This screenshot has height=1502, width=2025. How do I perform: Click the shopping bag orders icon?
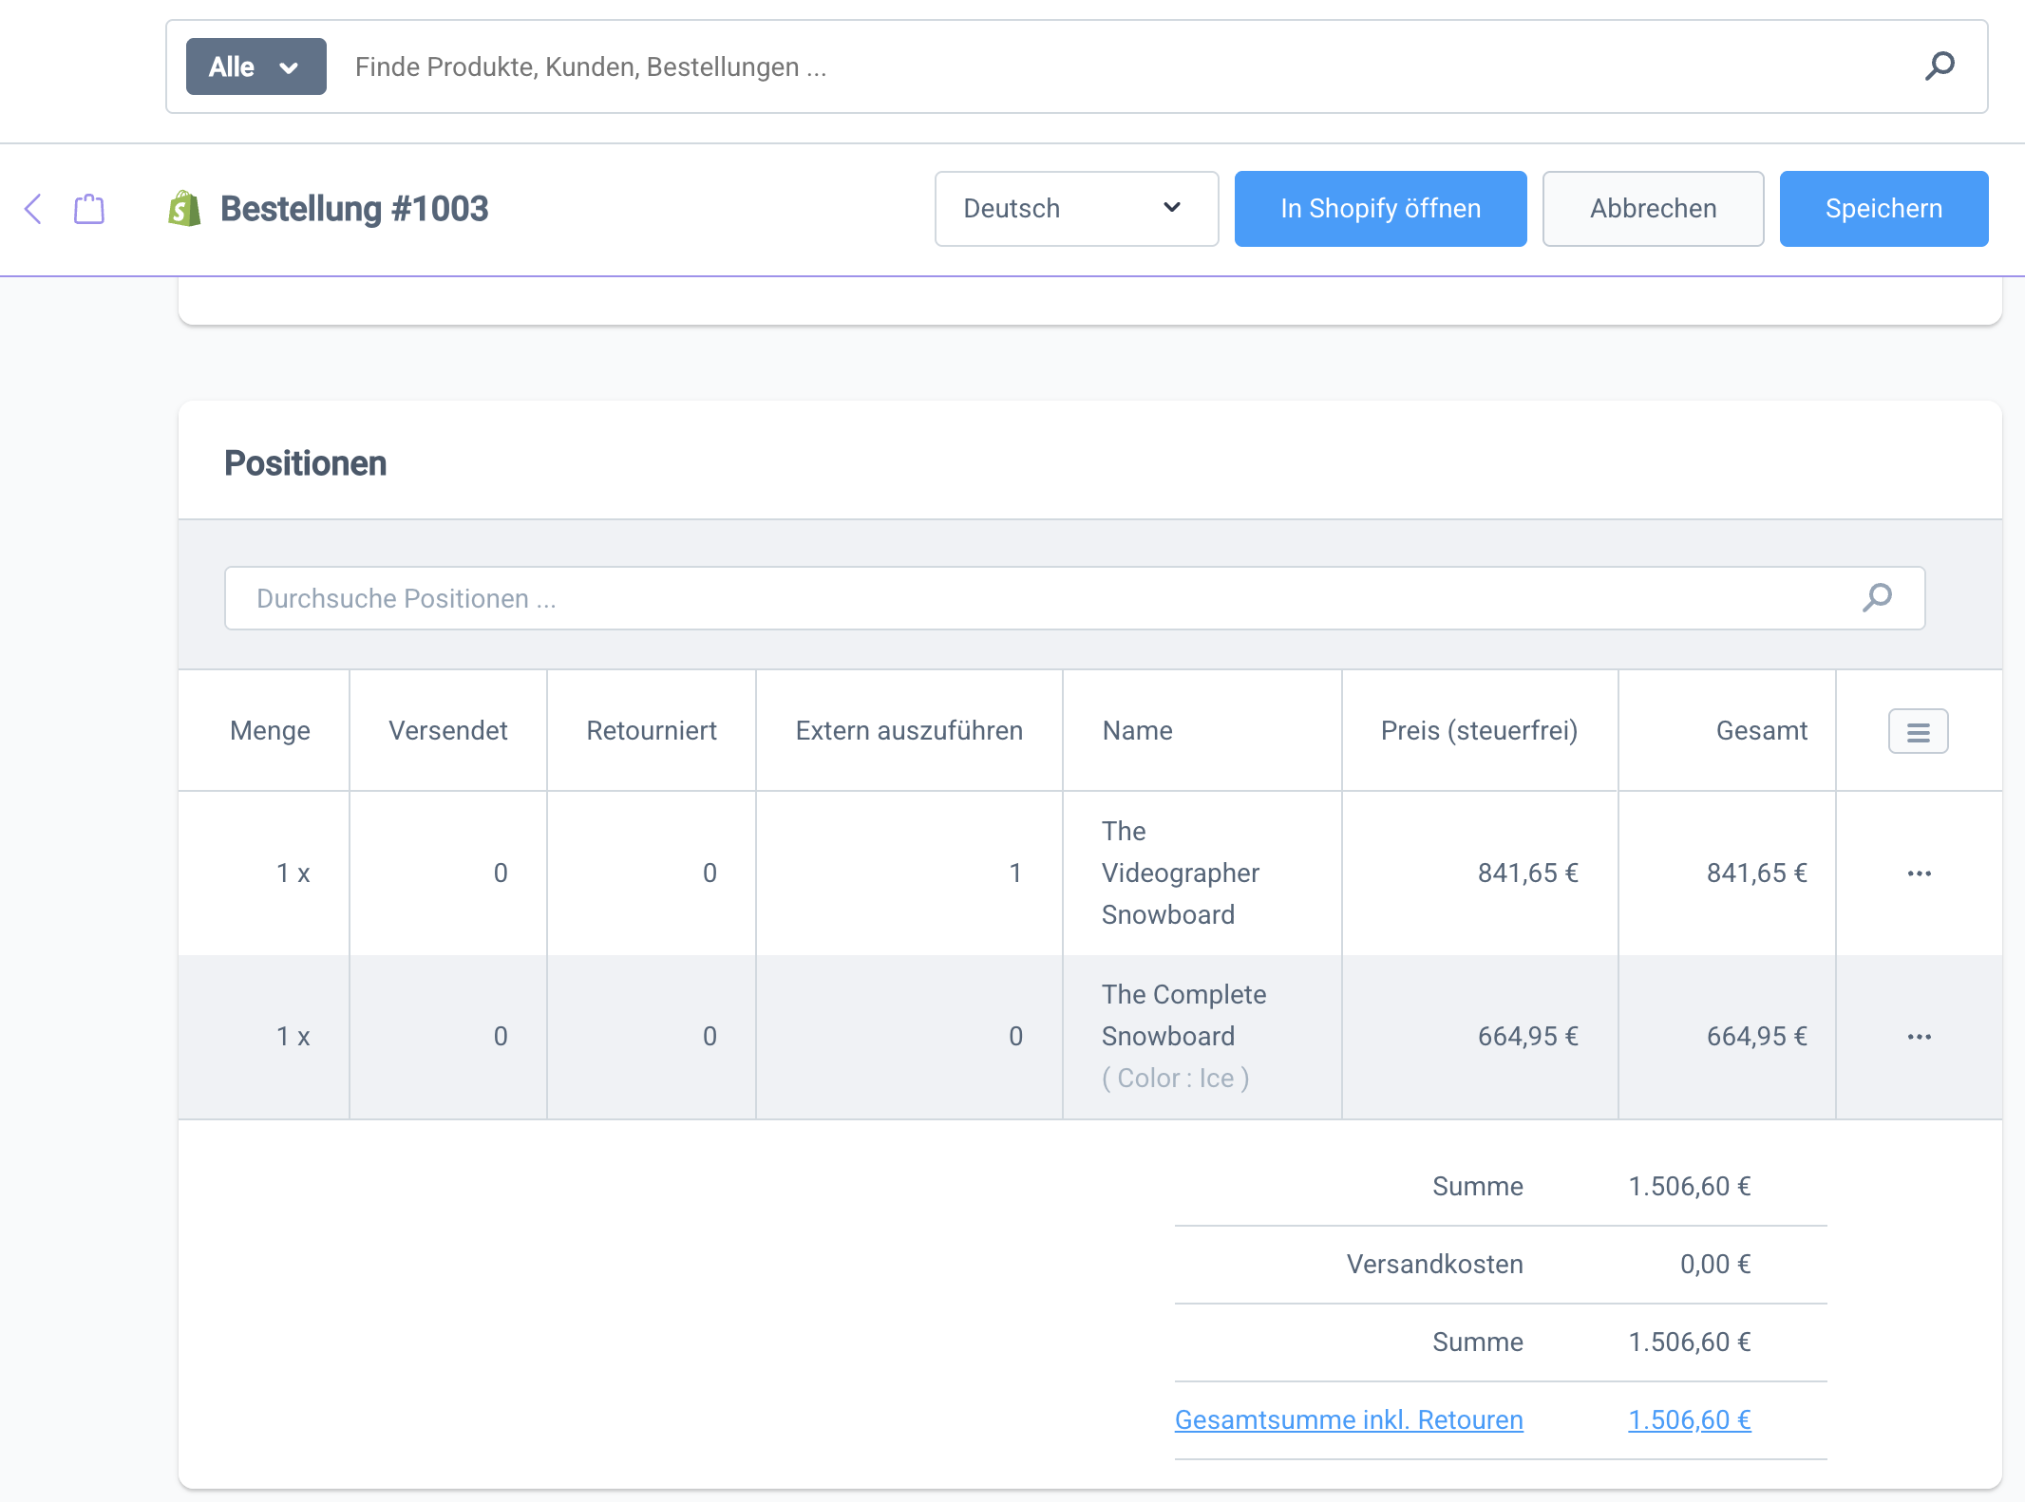point(89,209)
